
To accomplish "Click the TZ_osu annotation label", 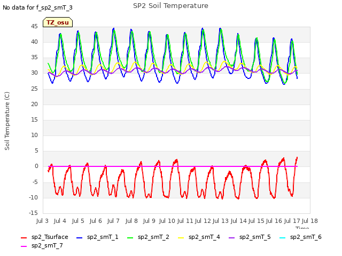I will 58,22.
